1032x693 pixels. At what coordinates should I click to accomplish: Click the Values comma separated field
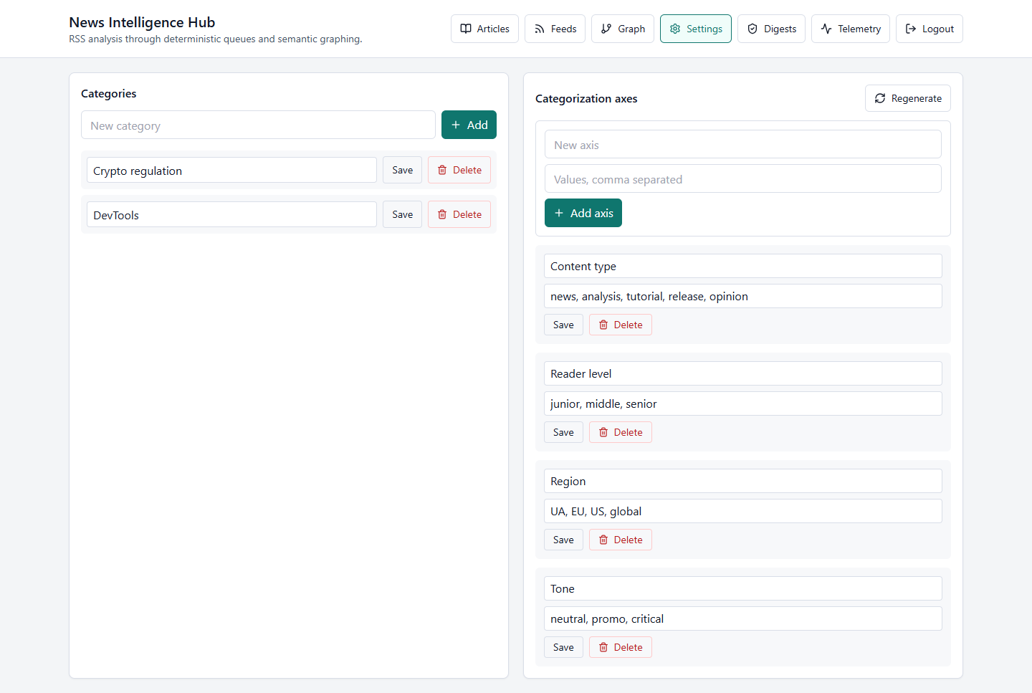pyautogui.click(x=743, y=178)
